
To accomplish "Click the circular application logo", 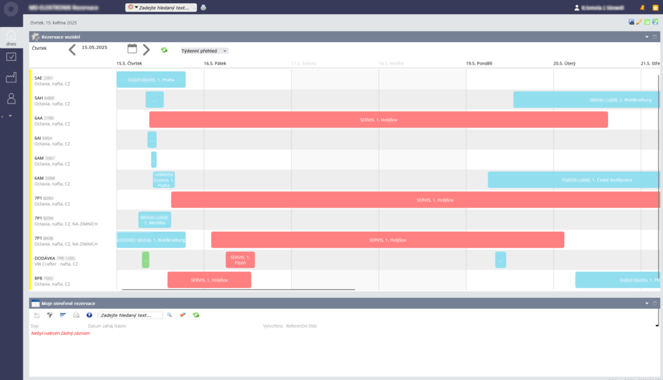I will click(x=11, y=8).
